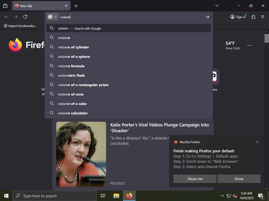269x201 pixels.
Task: Open File Explorer from taskbar
Action: 116,196
